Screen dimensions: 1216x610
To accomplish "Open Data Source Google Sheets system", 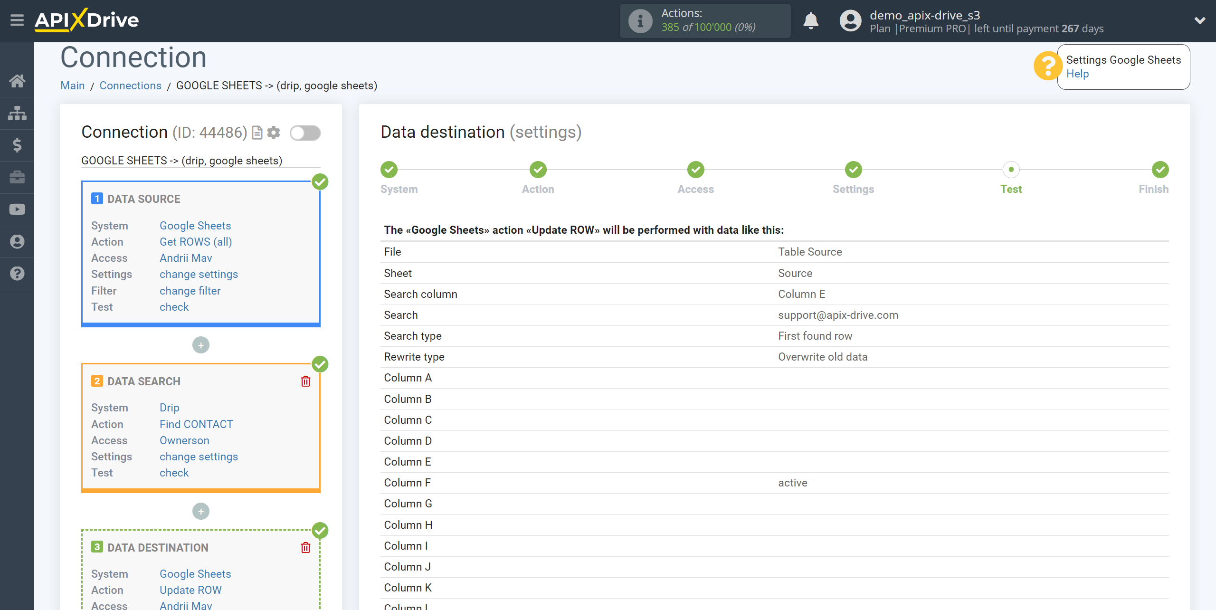I will tap(195, 226).
